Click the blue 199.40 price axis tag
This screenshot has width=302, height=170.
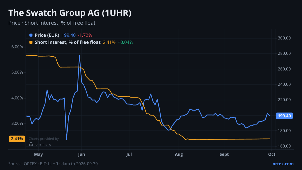click(x=284, y=116)
